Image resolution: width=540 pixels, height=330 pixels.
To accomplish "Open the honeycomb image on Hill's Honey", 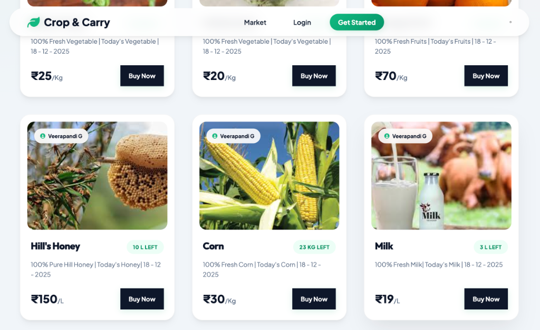I will [97, 175].
